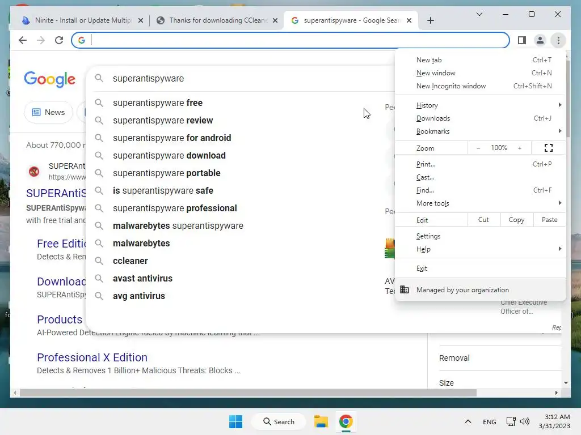Show hidden system tray icons

468,421
